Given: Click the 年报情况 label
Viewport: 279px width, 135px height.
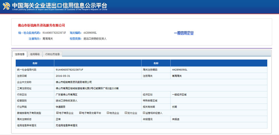Looking at the screenshot, I should point(147,119).
